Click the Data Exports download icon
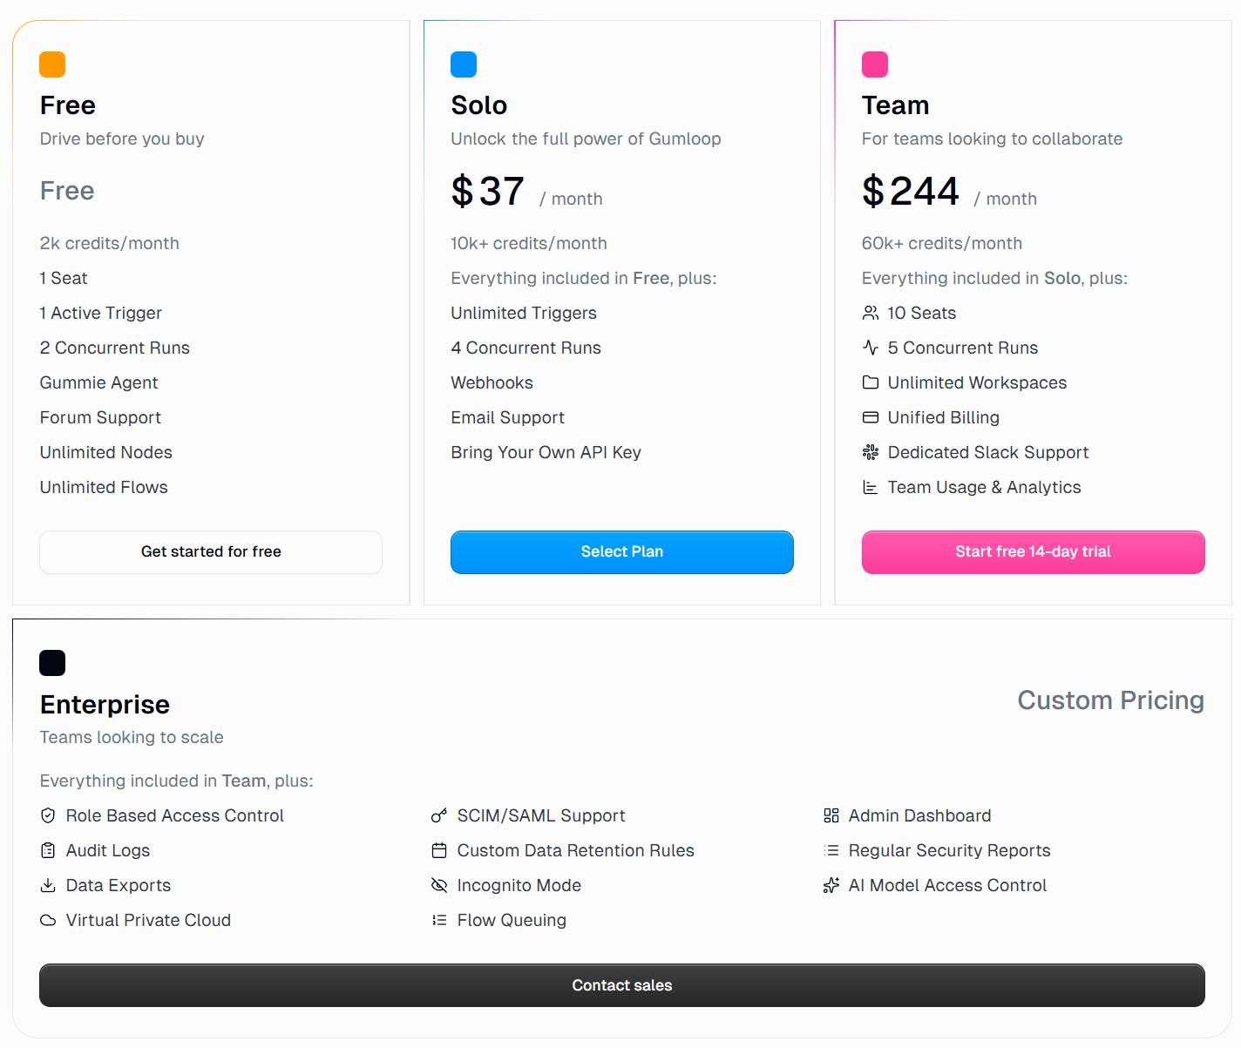This screenshot has height=1048, width=1241. point(48,885)
